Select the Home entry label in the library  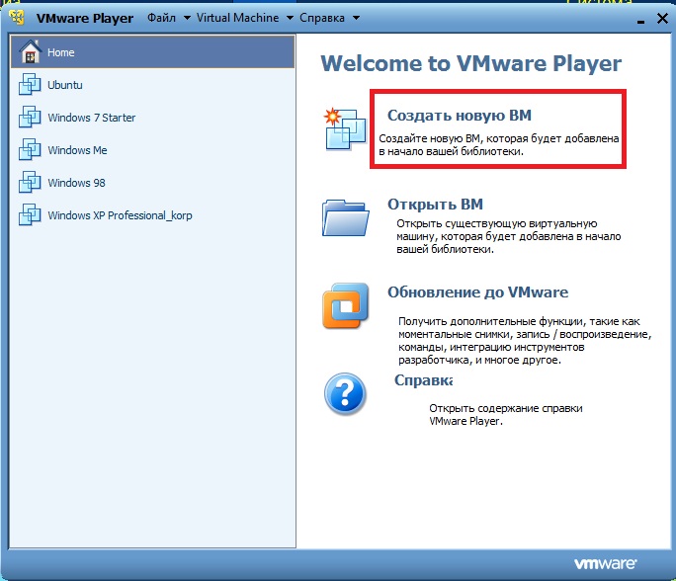point(61,52)
